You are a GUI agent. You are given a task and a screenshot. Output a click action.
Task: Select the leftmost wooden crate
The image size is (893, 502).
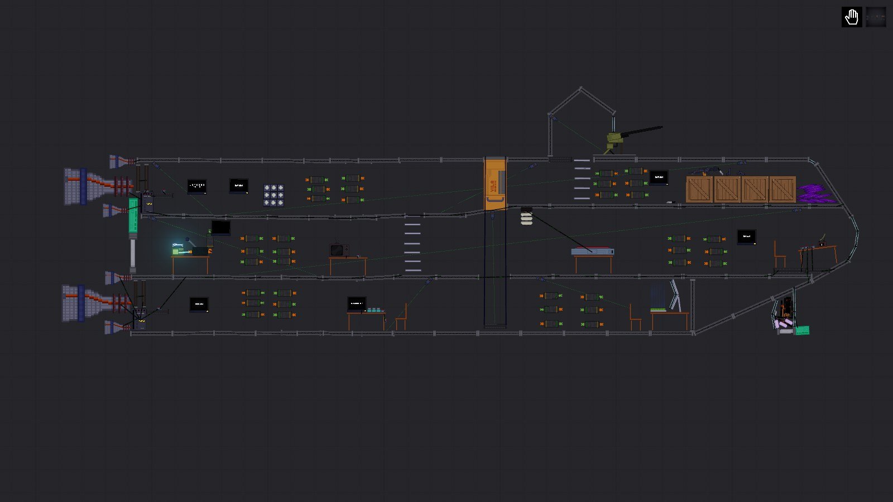pos(699,190)
